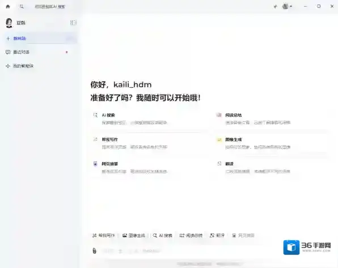This screenshot has height=268, width=338.
Task: Open the 网页摘要 feature card
Action: [149, 168]
